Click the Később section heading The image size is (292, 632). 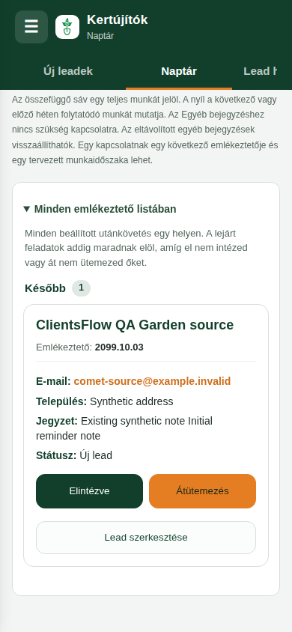pos(45,288)
